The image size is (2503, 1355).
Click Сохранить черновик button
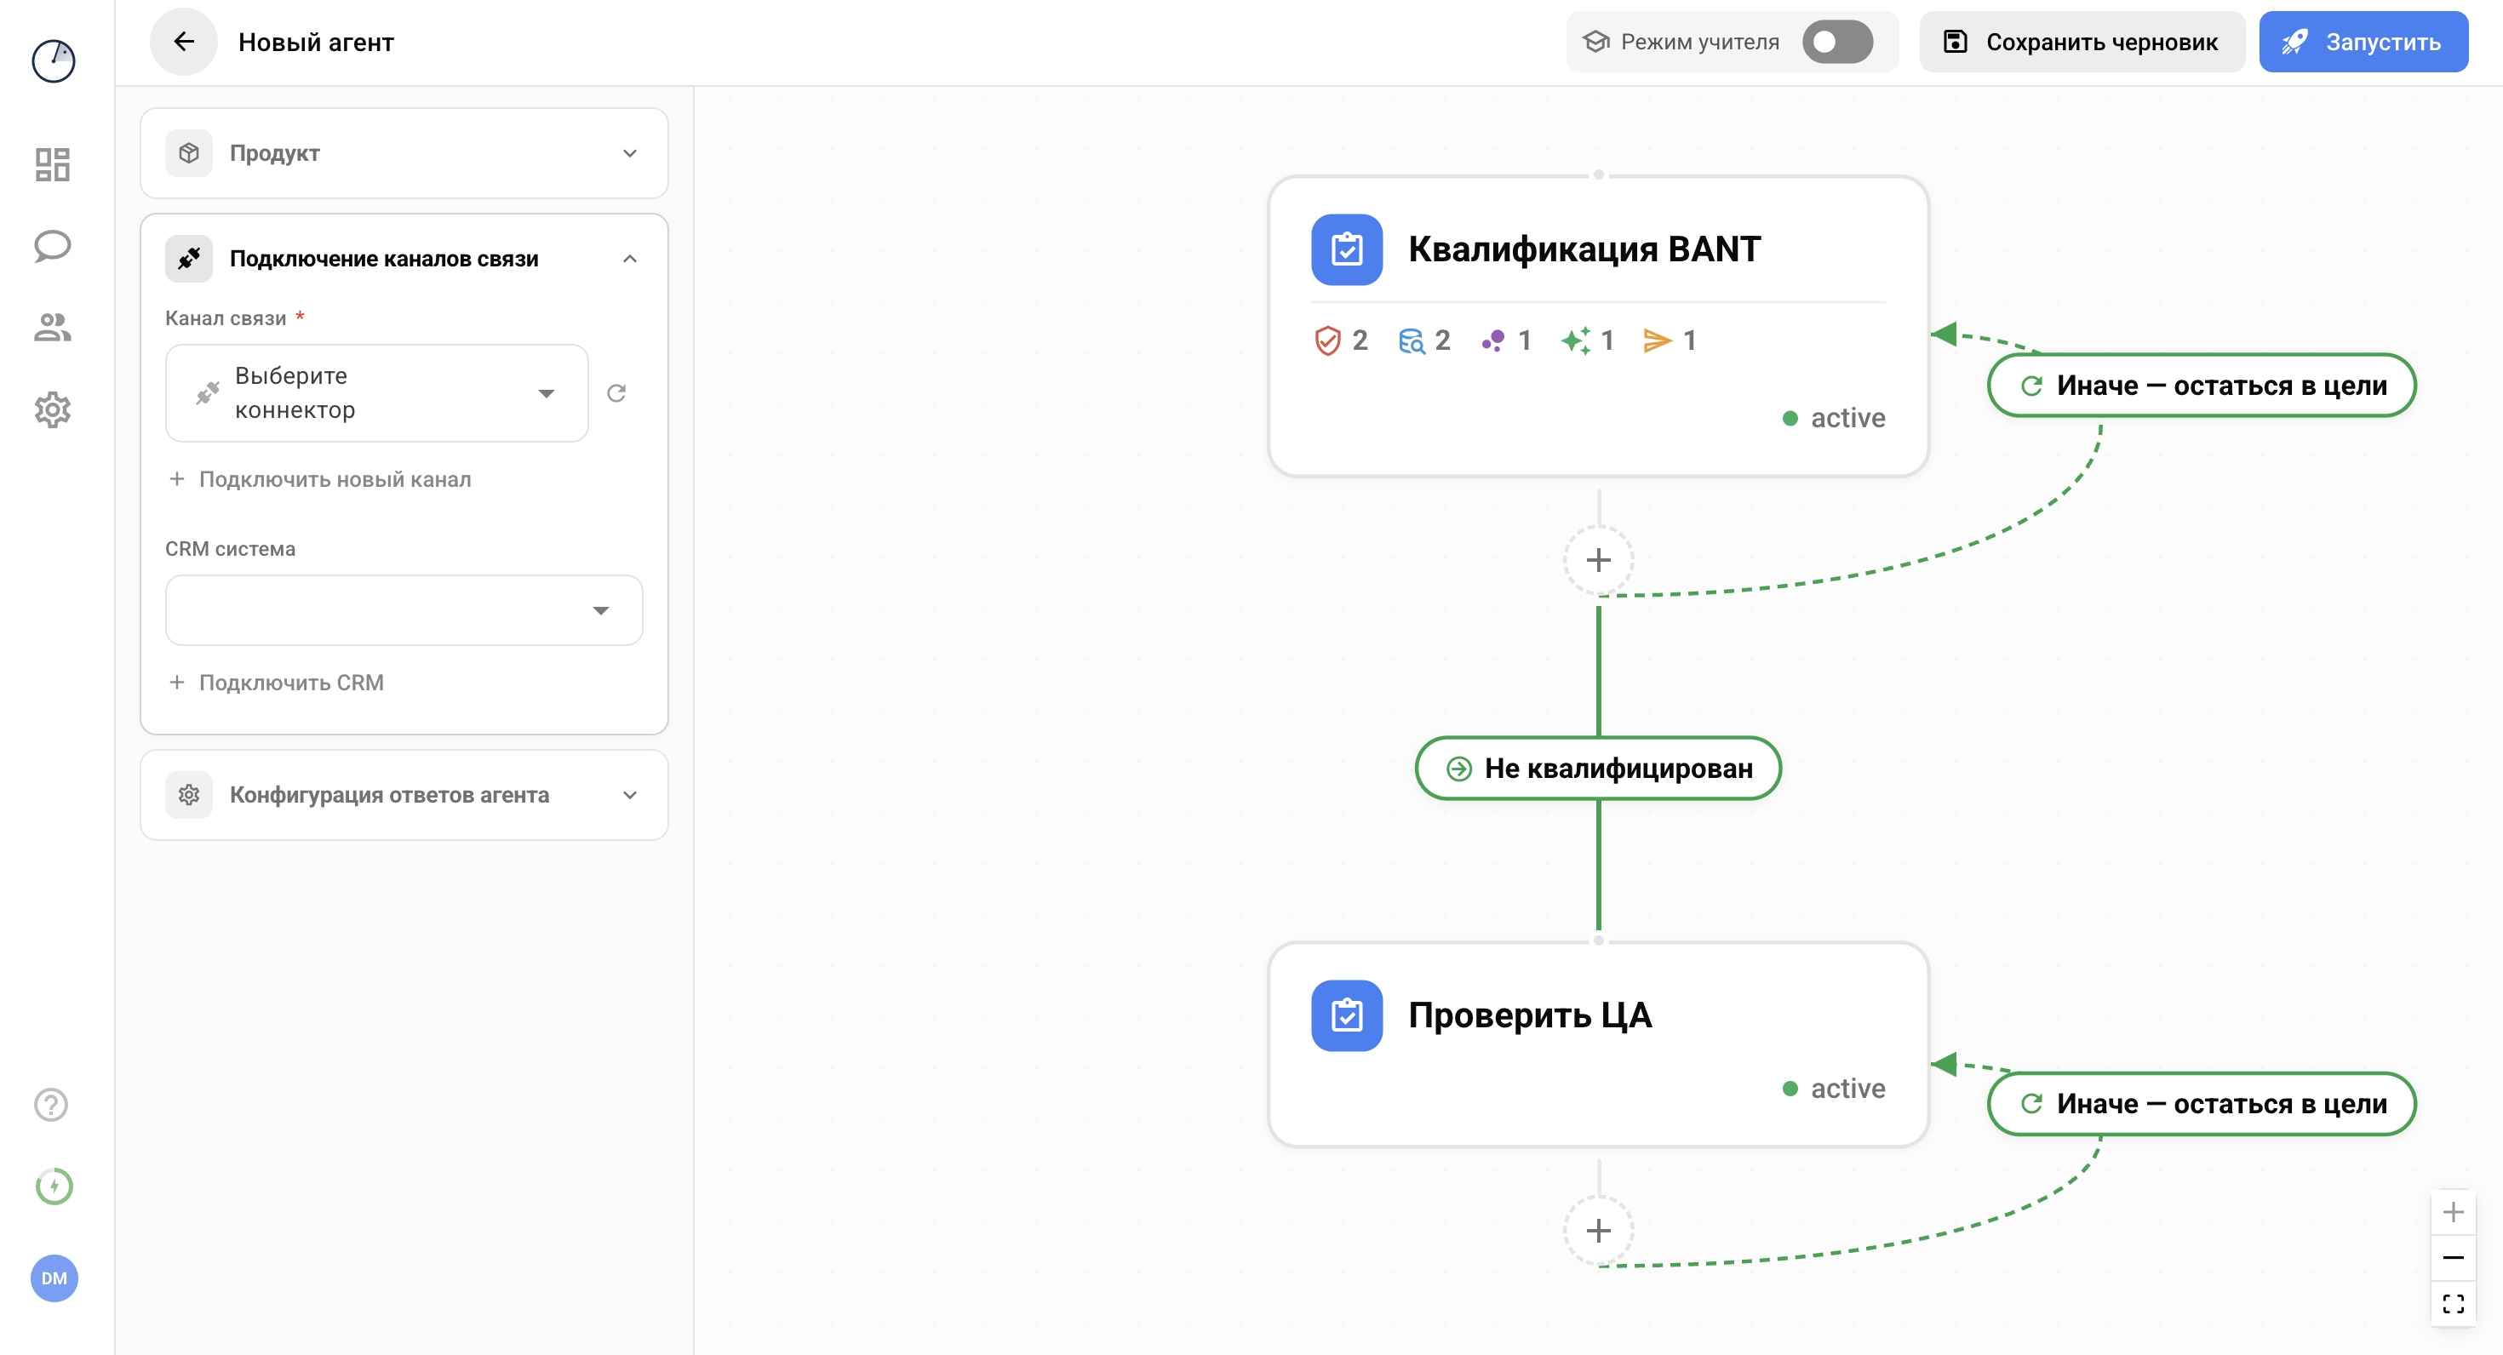[2082, 42]
